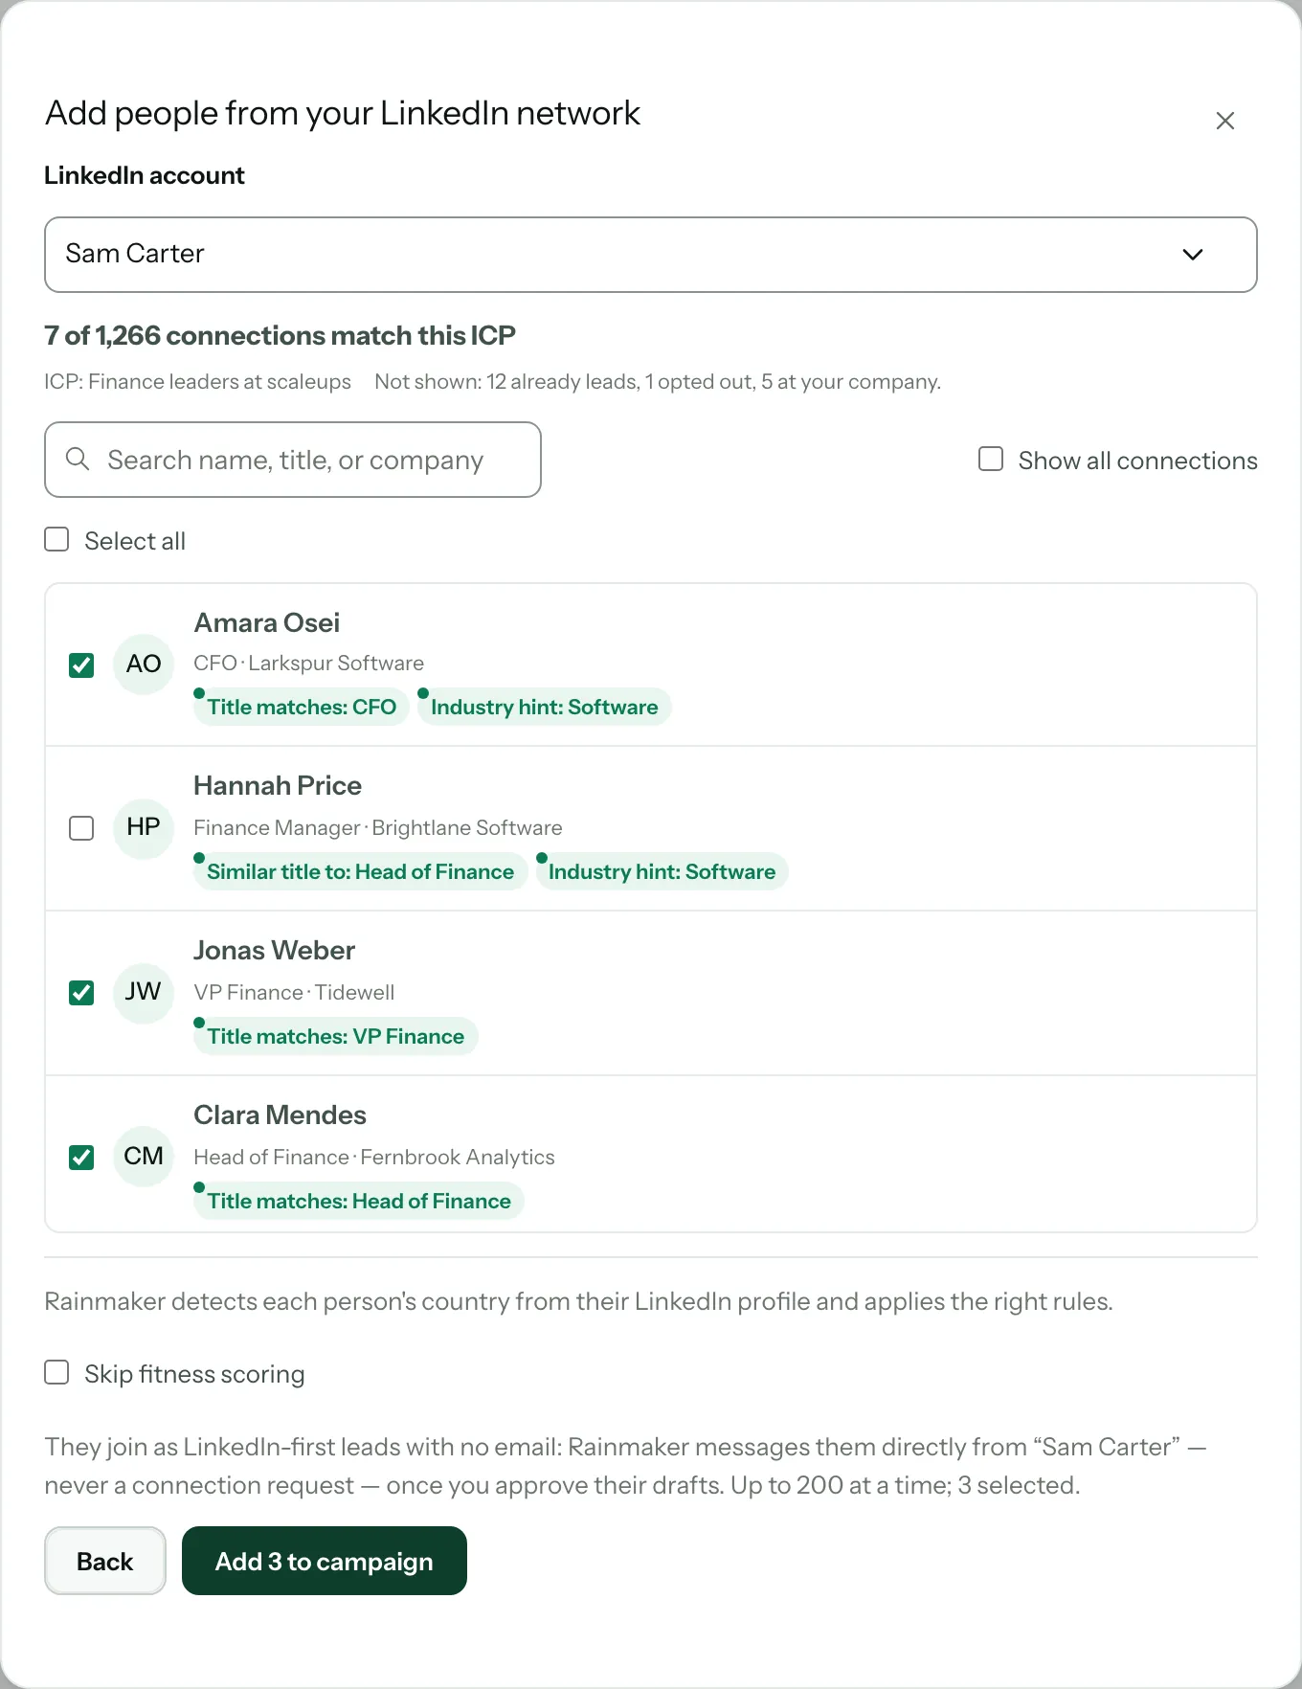1302x1689 pixels.
Task: Click the "LinkedIn account" label
Action: point(145,176)
